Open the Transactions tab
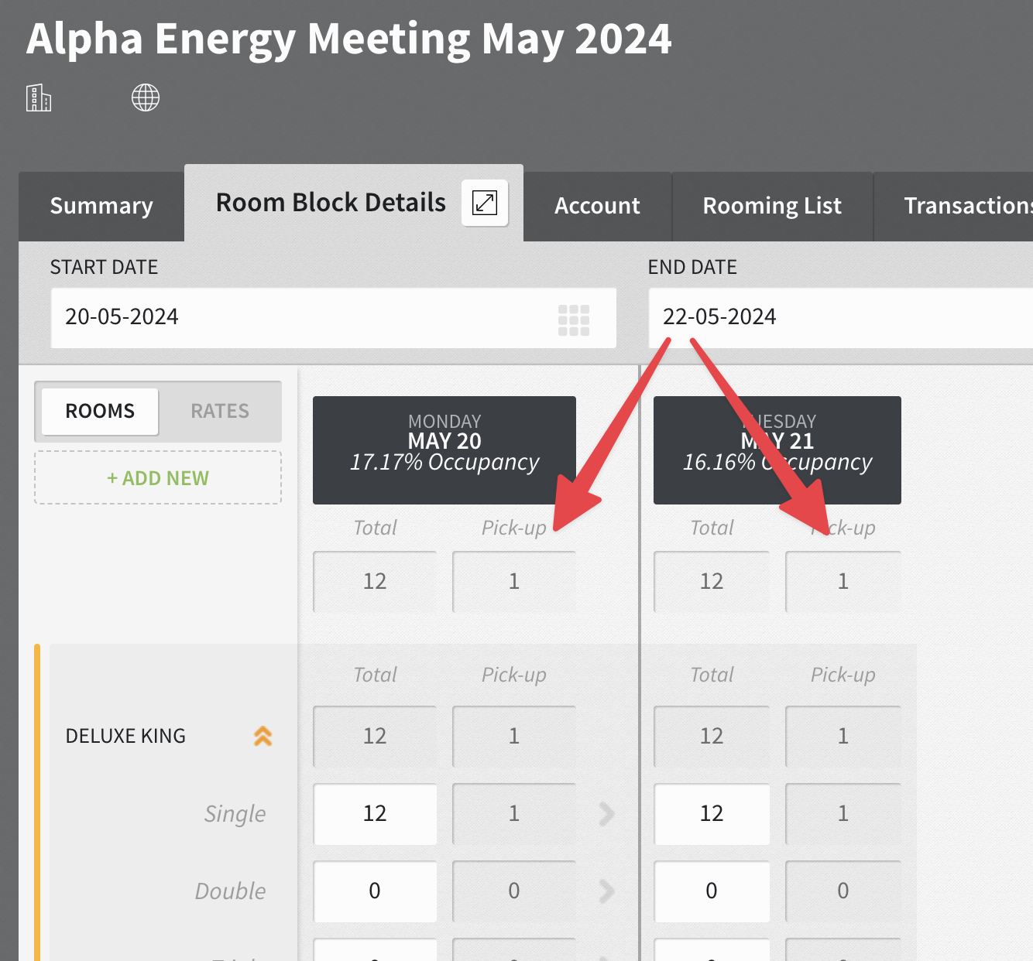 pos(967,206)
